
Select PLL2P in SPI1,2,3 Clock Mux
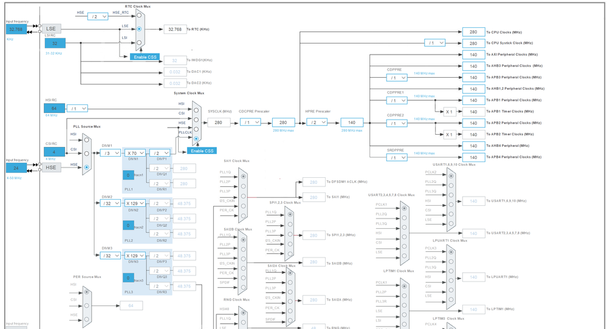pyautogui.click(x=290, y=224)
